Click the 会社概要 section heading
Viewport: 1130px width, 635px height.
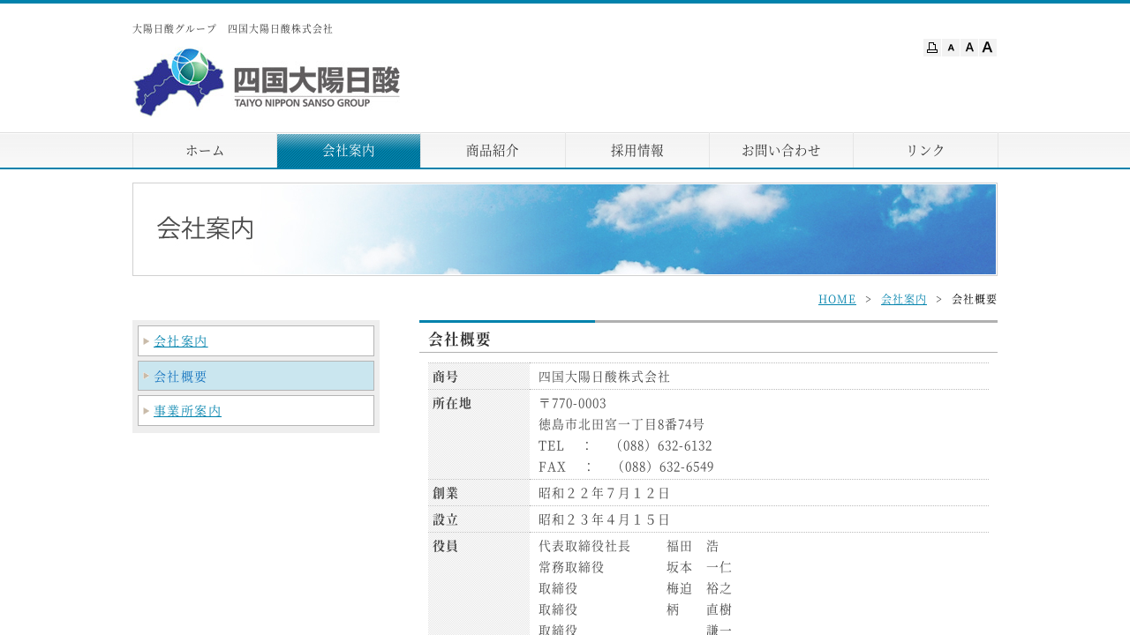(x=460, y=340)
